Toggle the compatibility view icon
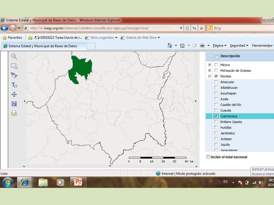 point(187,28)
